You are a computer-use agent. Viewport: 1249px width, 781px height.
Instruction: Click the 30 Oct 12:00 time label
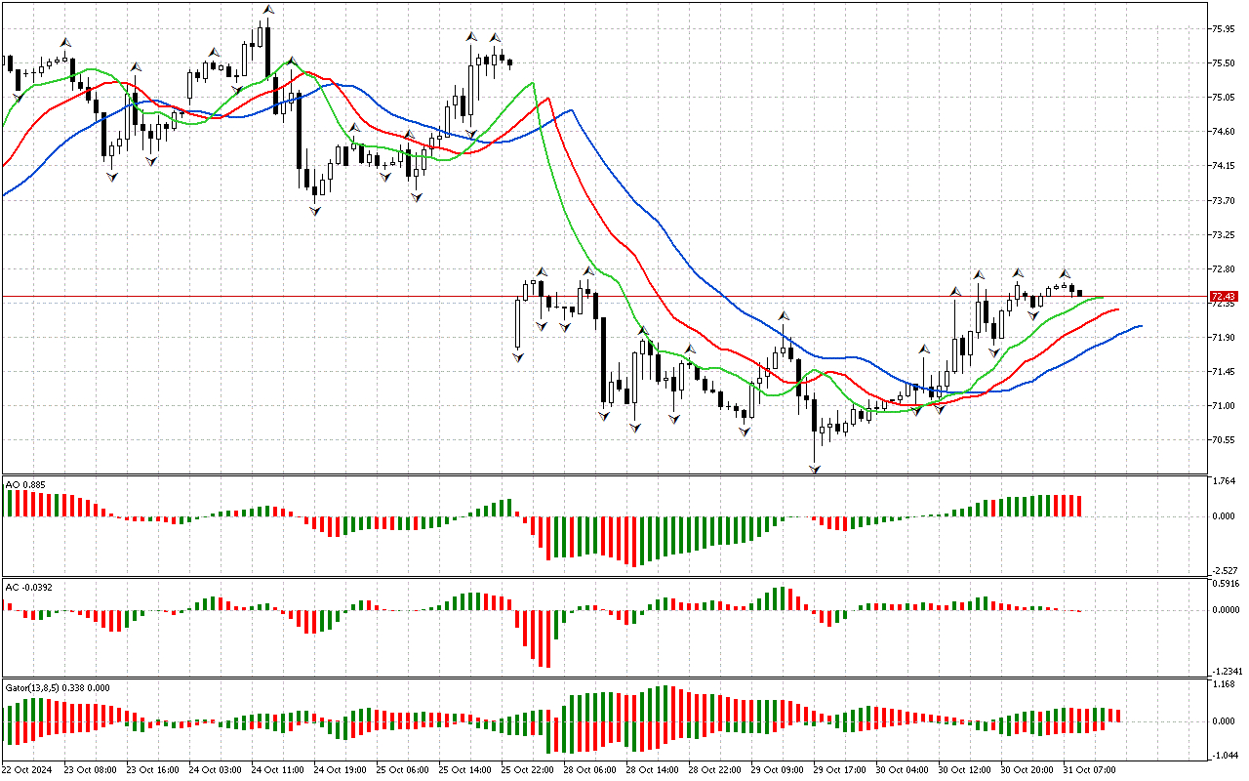pyautogui.click(x=964, y=770)
